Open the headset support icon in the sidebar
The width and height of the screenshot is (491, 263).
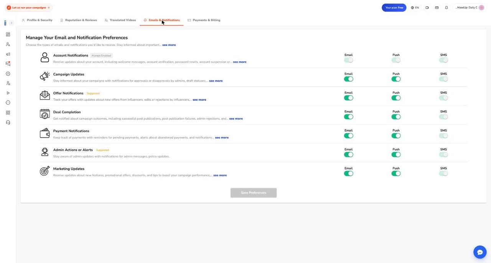[x=8, y=123]
